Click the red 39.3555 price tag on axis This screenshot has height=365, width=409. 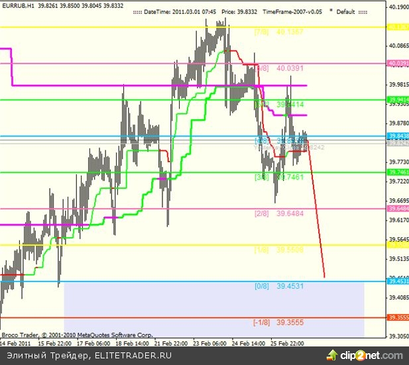click(x=398, y=318)
